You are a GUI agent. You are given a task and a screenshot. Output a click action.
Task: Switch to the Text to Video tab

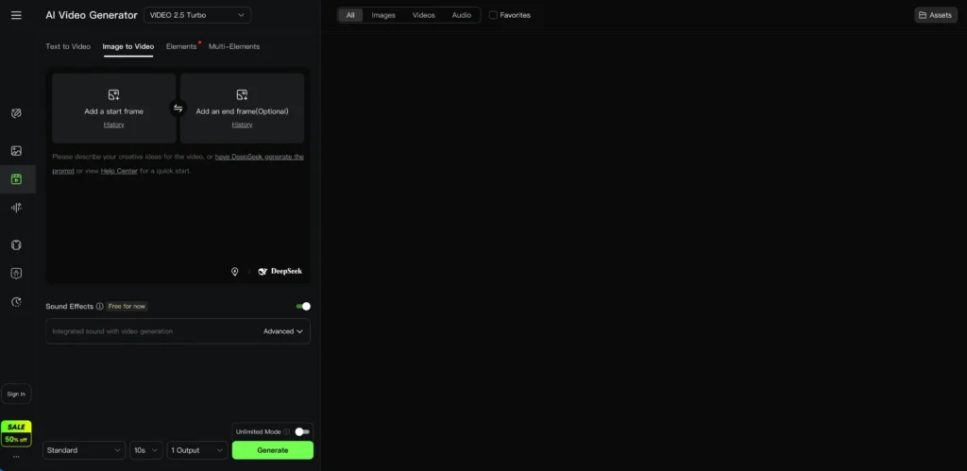coord(68,46)
